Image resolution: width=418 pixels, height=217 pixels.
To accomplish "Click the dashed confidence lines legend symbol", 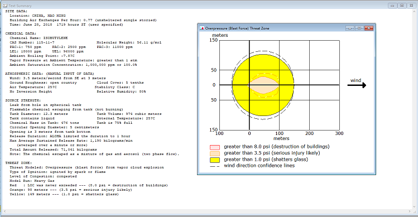I will [215, 166].
